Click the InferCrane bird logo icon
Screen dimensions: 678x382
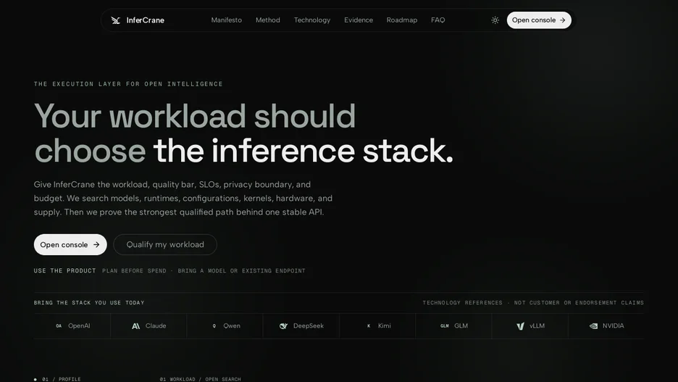[x=115, y=20]
